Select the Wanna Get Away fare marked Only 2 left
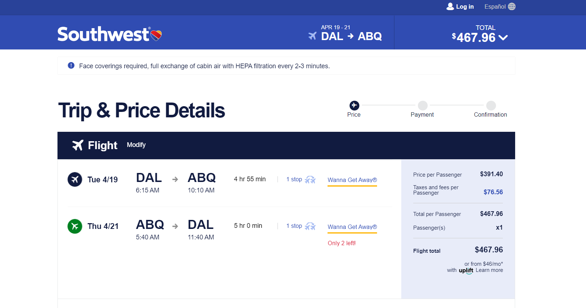Image resolution: width=586 pixels, height=308 pixels. [352, 227]
